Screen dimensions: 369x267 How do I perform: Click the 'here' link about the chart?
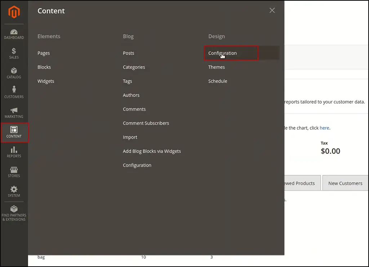324,128
